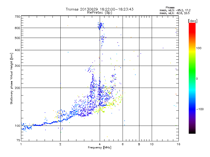Click the '0' colorbar tick label
The width and height of the screenshot is (210, 157).
pos(197,79)
